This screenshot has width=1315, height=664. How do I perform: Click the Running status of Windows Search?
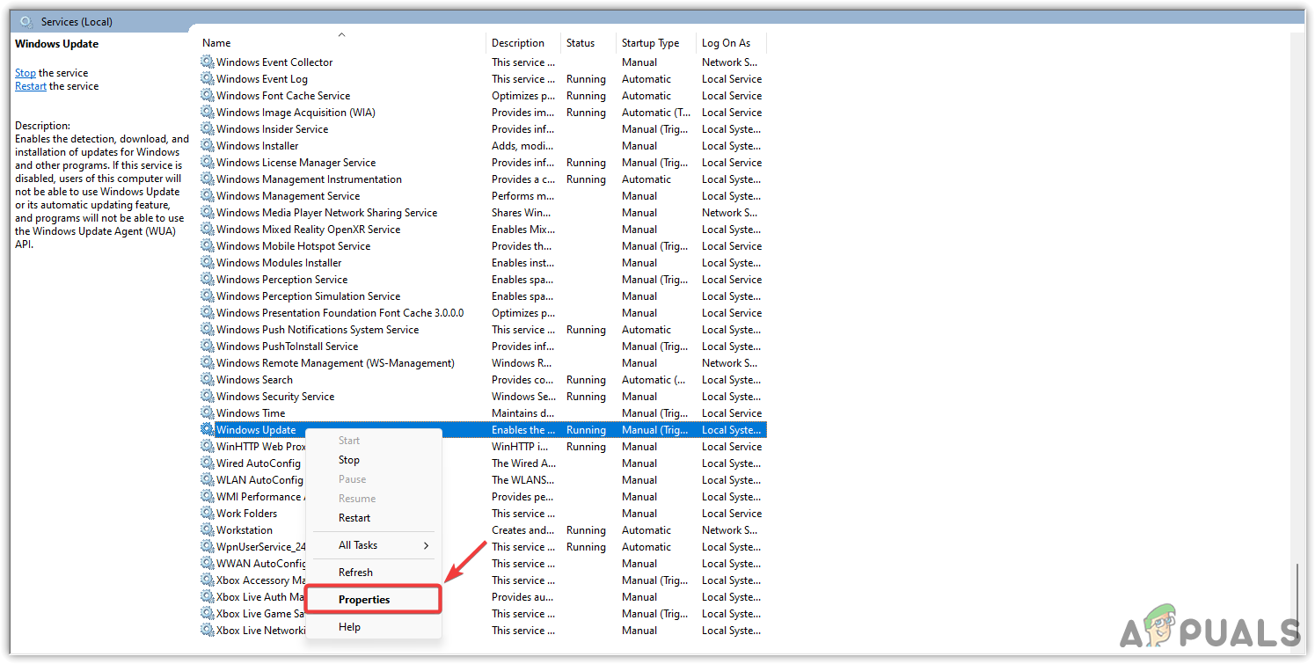pos(586,380)
